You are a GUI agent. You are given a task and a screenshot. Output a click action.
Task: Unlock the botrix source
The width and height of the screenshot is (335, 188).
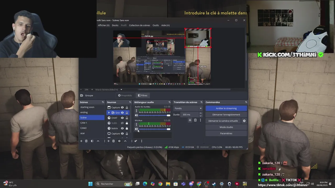tap(127, 128)
